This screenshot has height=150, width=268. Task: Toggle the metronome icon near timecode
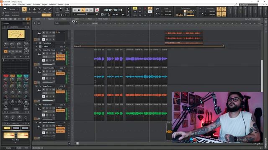(x=128, y=15)
